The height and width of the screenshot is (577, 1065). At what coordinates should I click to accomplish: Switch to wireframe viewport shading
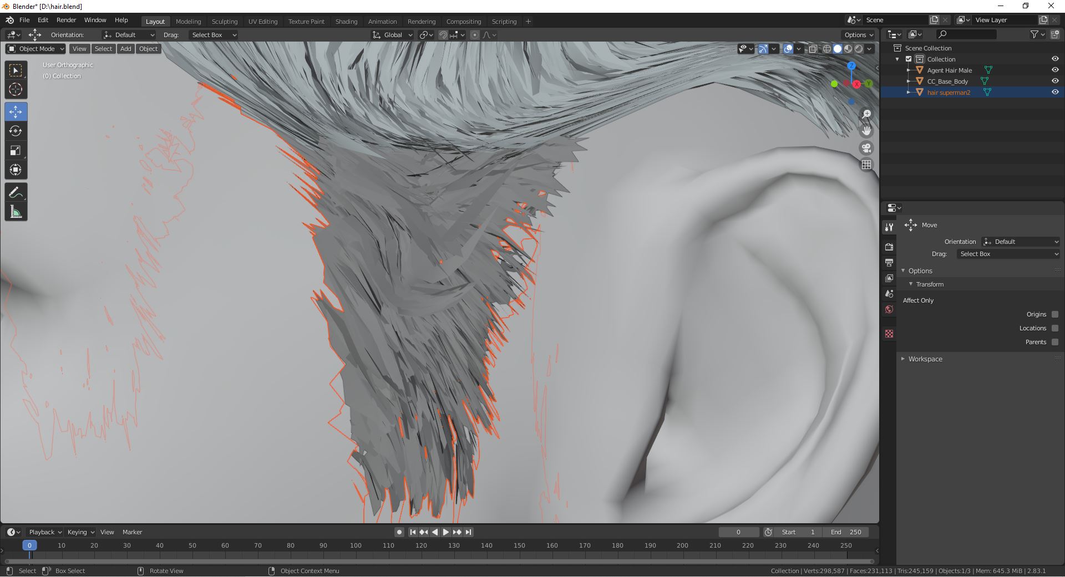pyautogui.click(x=826, y=49)
